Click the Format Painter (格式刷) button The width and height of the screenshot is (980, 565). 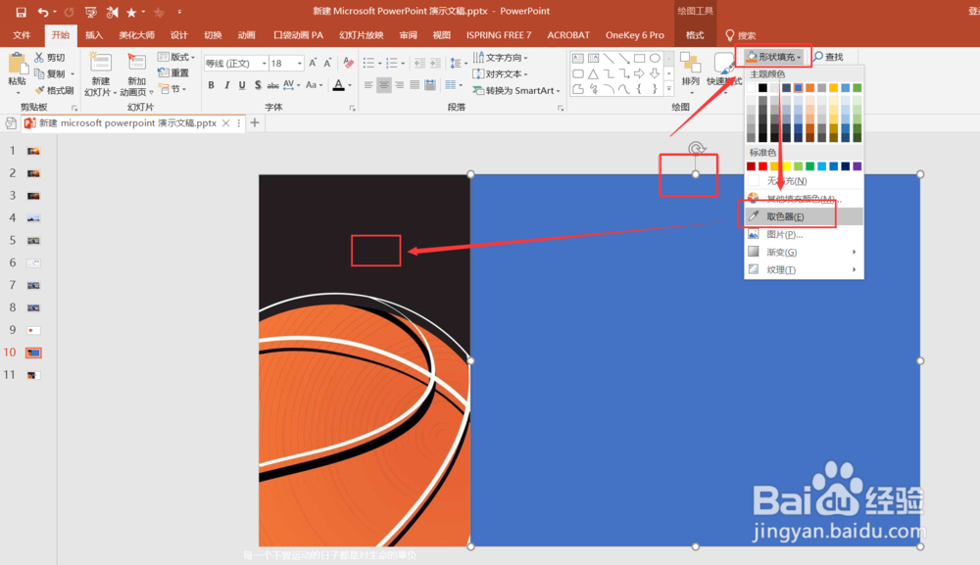54,90
